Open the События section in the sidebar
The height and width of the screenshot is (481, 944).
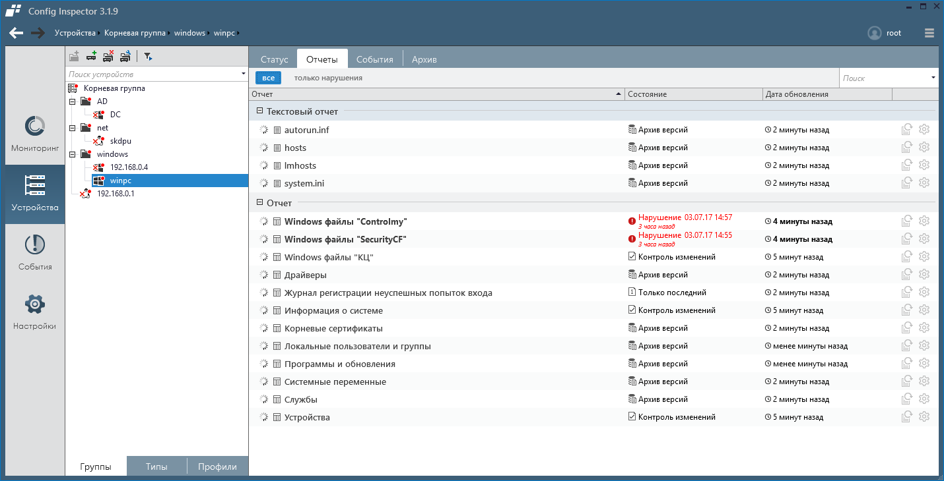[35, 253]
